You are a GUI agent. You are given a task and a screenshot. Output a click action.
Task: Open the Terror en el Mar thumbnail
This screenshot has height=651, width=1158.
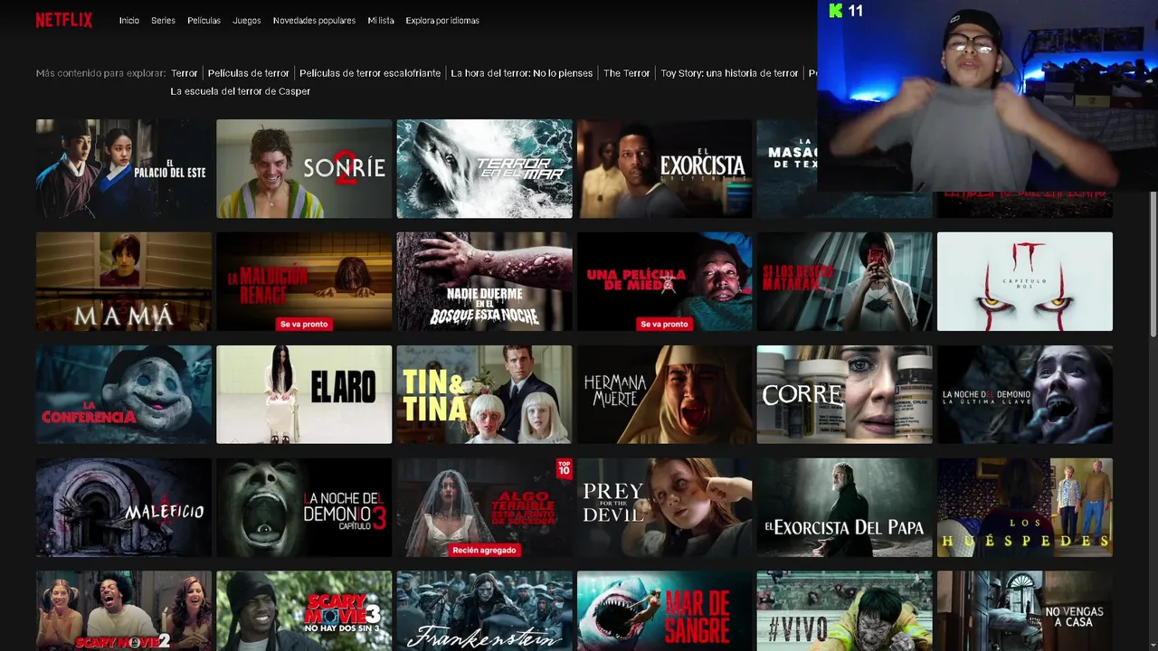(x=484, y=168)
